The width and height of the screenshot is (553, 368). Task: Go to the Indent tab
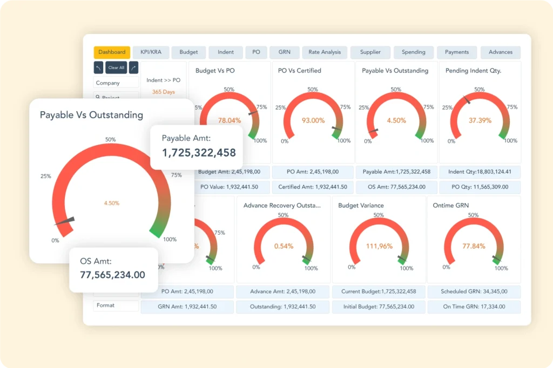(x=226, y=52)
